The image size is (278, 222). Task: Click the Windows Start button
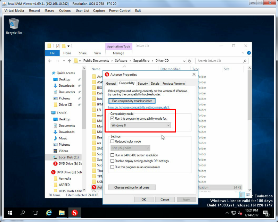tap(10, 213)
